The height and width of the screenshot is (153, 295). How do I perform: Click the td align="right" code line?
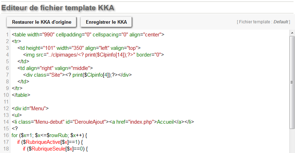pyautogui.click(x=55, y=68)
